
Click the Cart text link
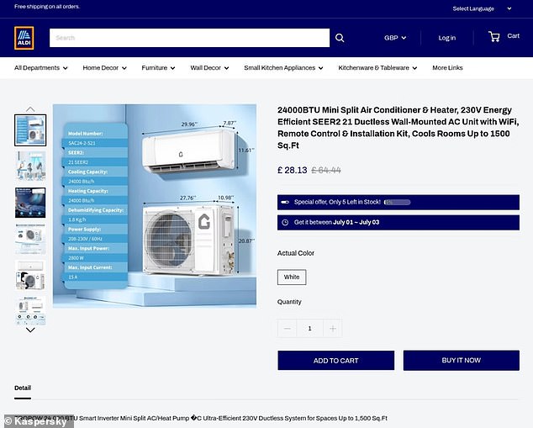click(514, 36)
